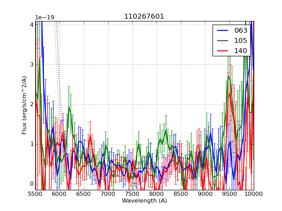Click the 7500 x-axis tick label
The height and width of the screenshot is (211, 282).
[133, 194]
